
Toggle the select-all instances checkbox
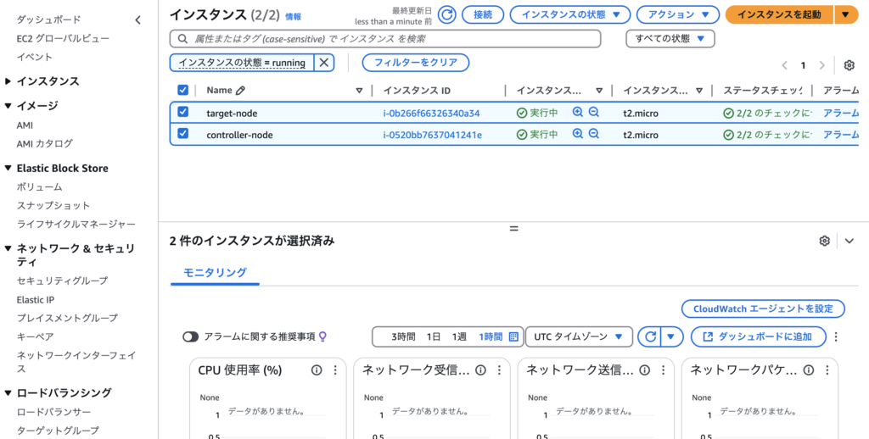click(183, 90)
